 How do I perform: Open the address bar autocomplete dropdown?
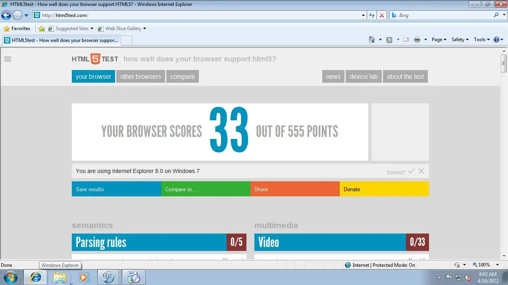coord(363,15)
